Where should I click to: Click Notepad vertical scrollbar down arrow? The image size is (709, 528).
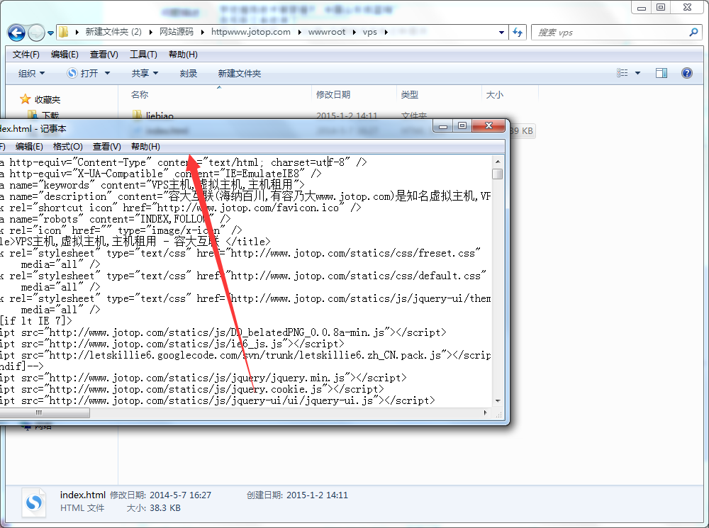(498, 400)
